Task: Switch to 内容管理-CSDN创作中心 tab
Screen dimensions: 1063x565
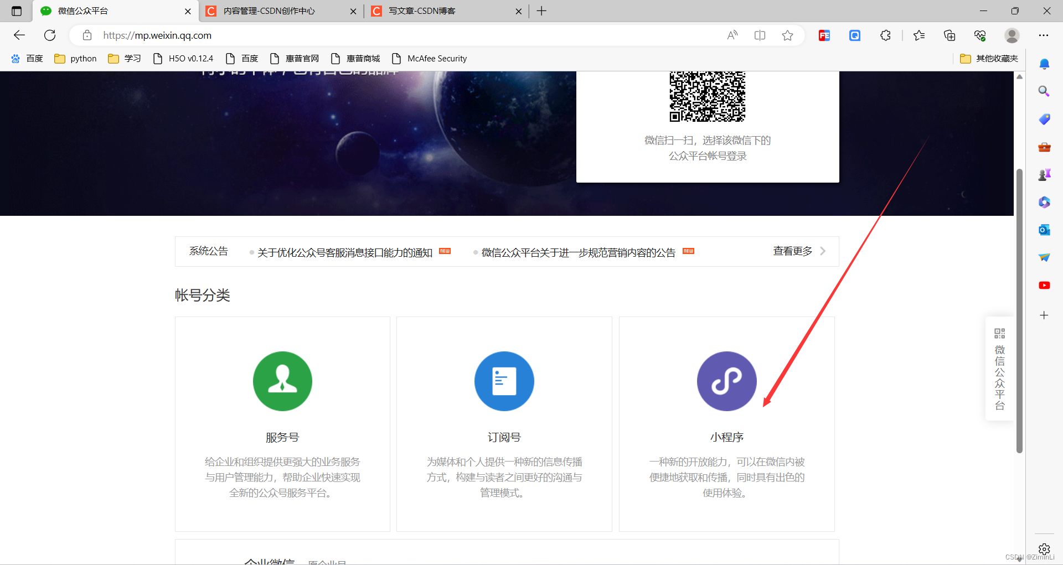Action: point(282,11)
